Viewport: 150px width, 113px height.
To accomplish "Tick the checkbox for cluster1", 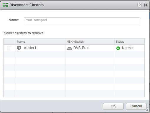I will click(9, 48).
